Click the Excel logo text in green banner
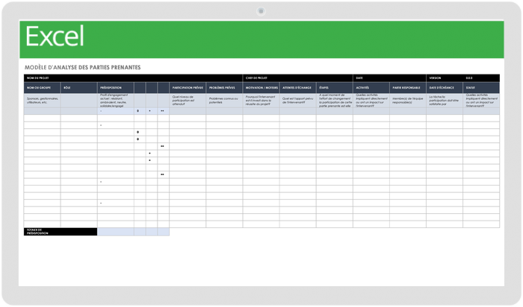 pyautogui.click(x=55, y=37)
